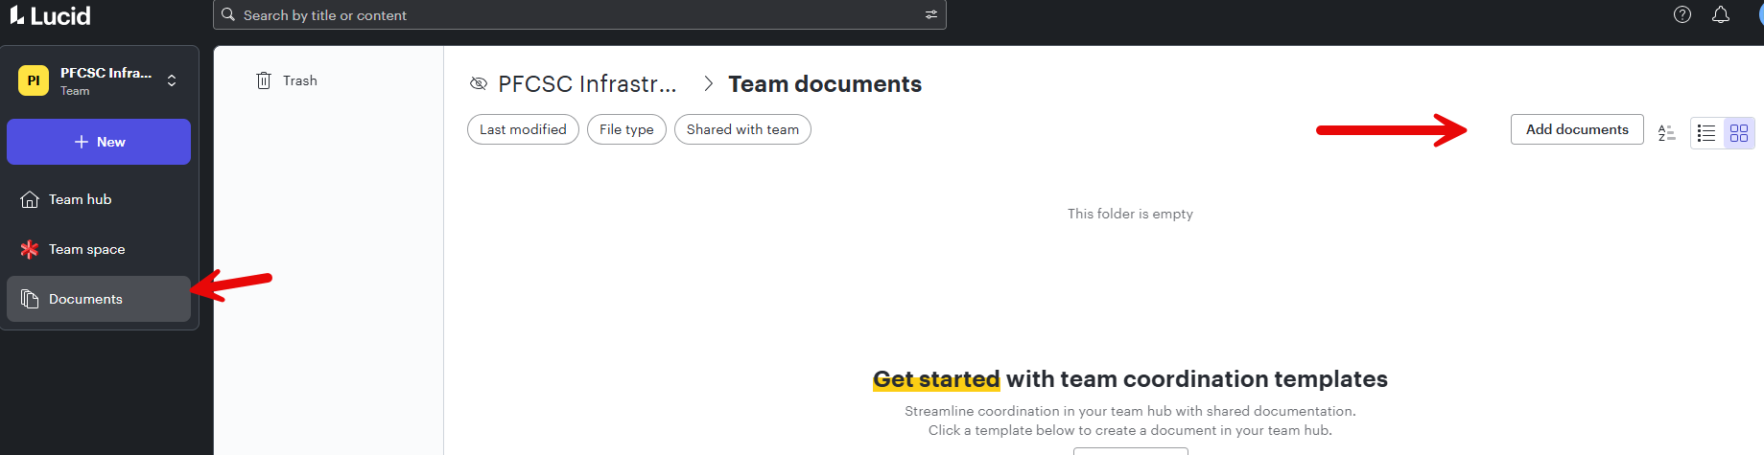
Task: Open the help question mark icon
Action: point(1682,14)
